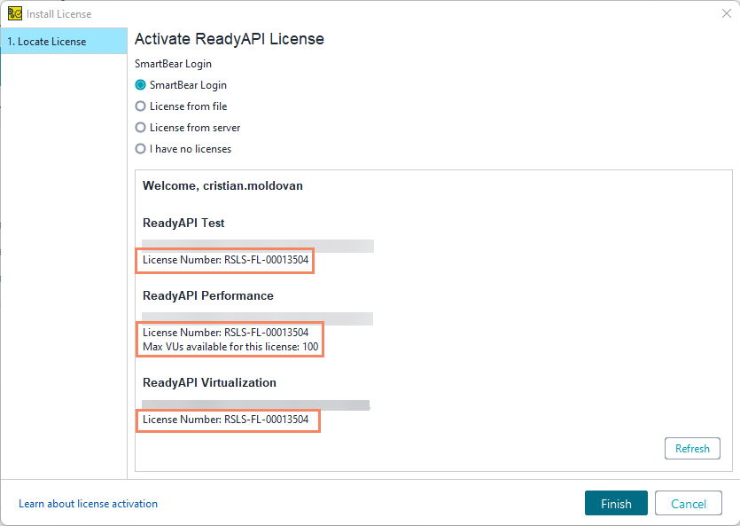Viewport: 740px width, 526px height.
Task: Click the ReadyAPI Test section title
Action: point(183,223)
